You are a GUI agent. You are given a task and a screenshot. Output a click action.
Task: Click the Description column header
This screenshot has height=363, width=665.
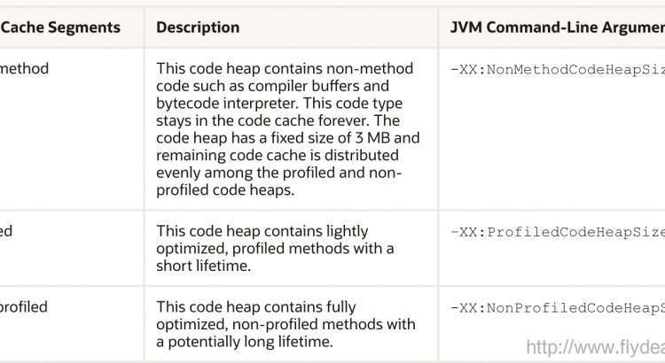(198, 27)
